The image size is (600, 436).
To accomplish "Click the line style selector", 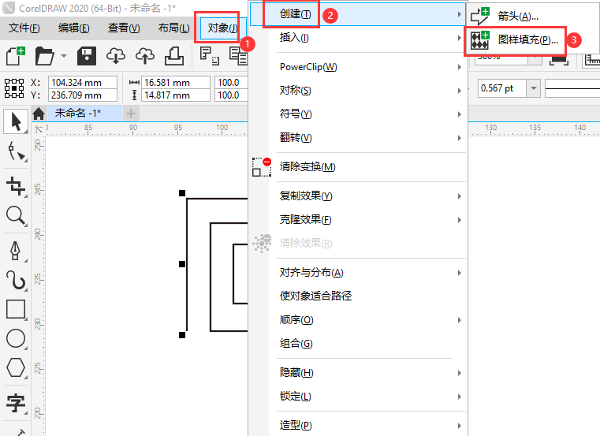I will (x=572, y=88).
